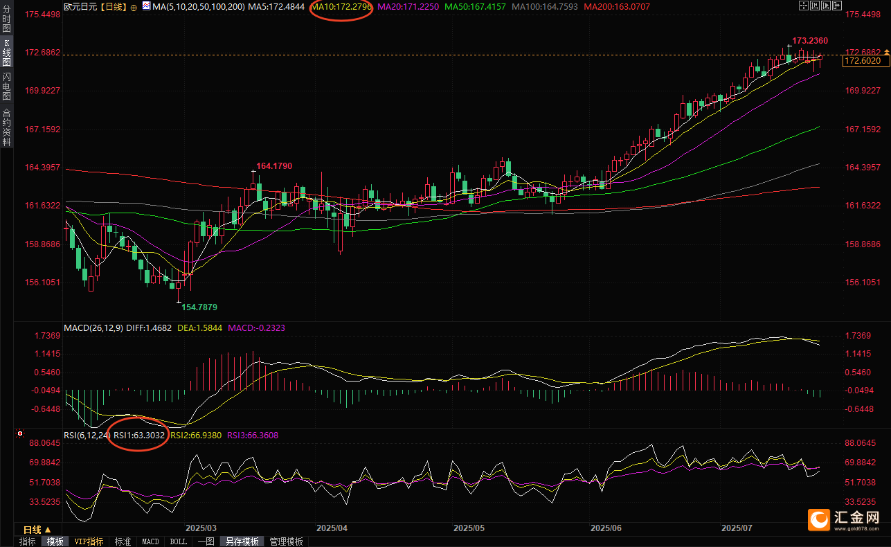891x547 pixels.
Task: Click the MA20:171.2250 value label
Action: (x=409, y=6)
